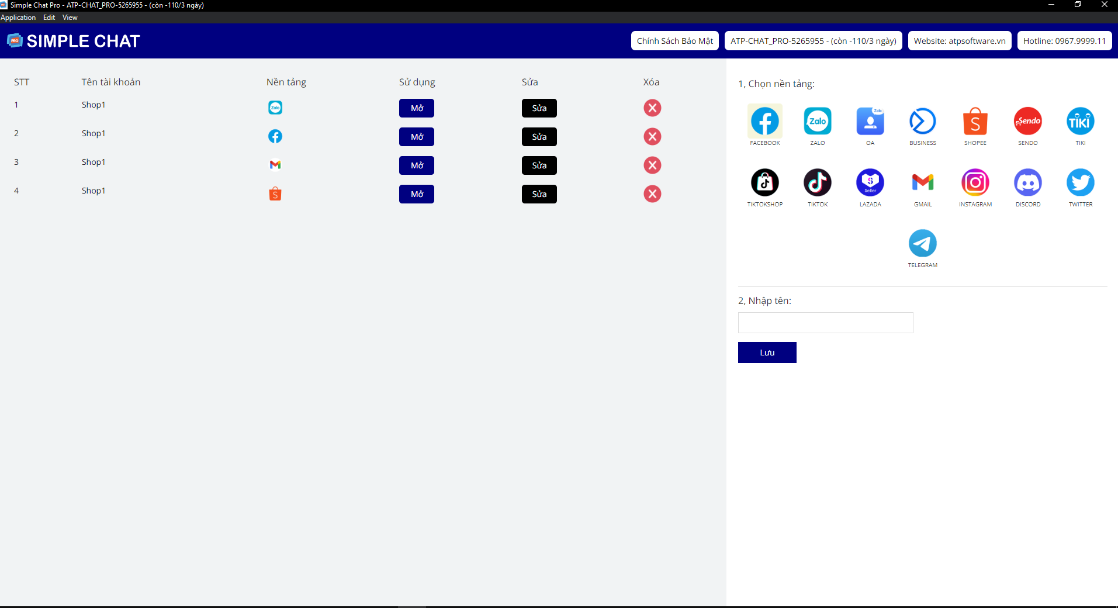Viewport: 1118px width, 608px height.
Task: Pick the Shopee platform icon
Action: pos(975,122)
